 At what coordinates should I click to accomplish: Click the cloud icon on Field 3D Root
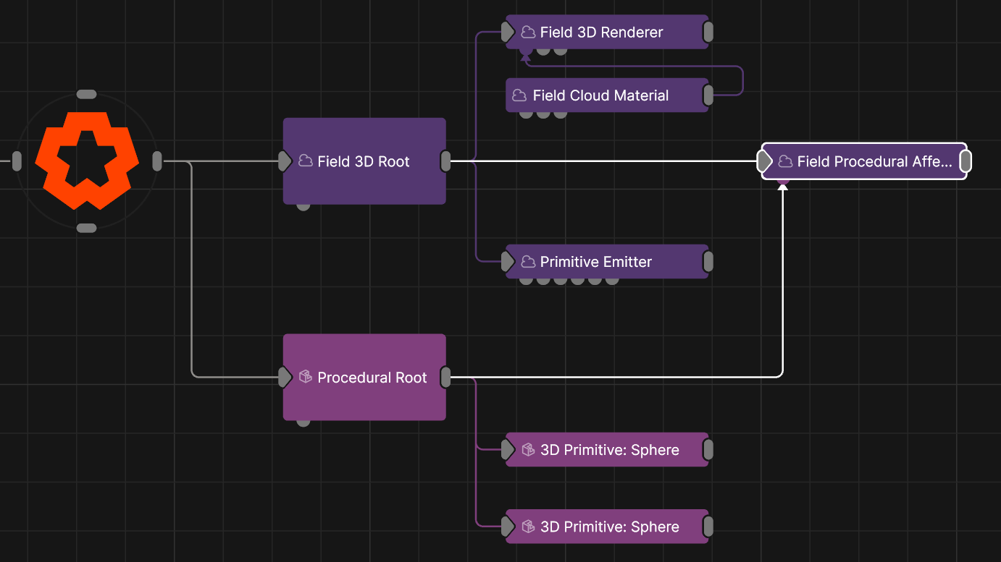click(x=306, y=161)
